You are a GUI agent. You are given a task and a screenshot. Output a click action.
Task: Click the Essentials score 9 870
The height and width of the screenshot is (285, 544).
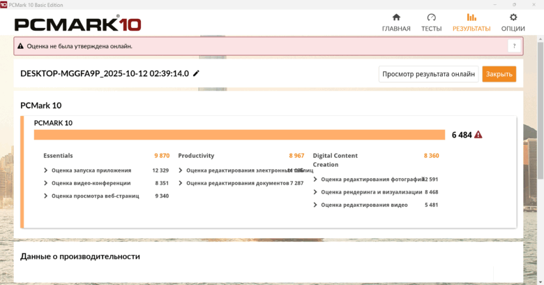pyautogui.click(x=162, y=156)
